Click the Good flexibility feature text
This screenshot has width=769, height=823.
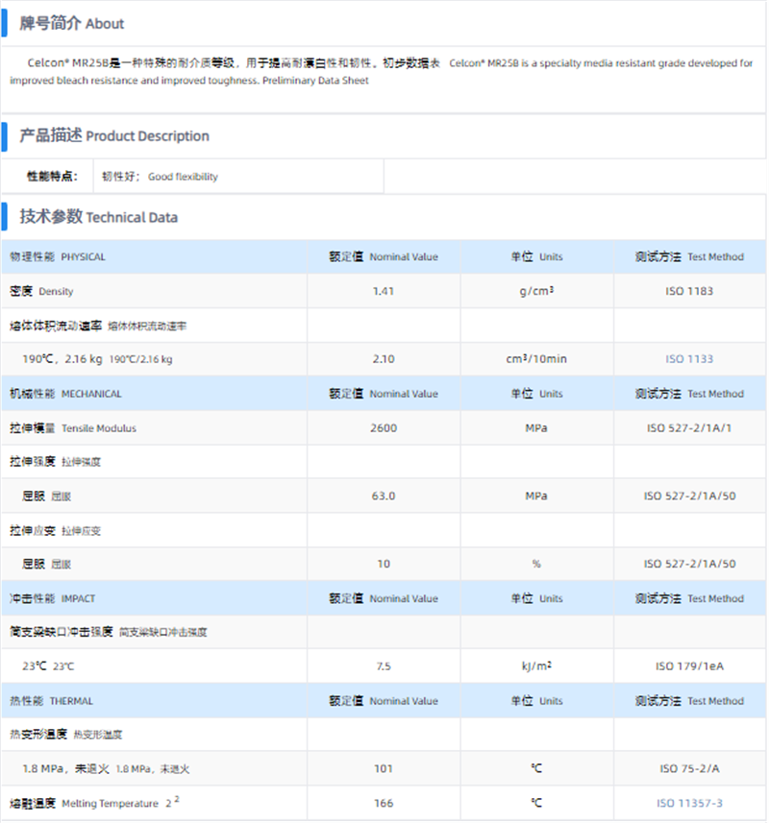183,177
